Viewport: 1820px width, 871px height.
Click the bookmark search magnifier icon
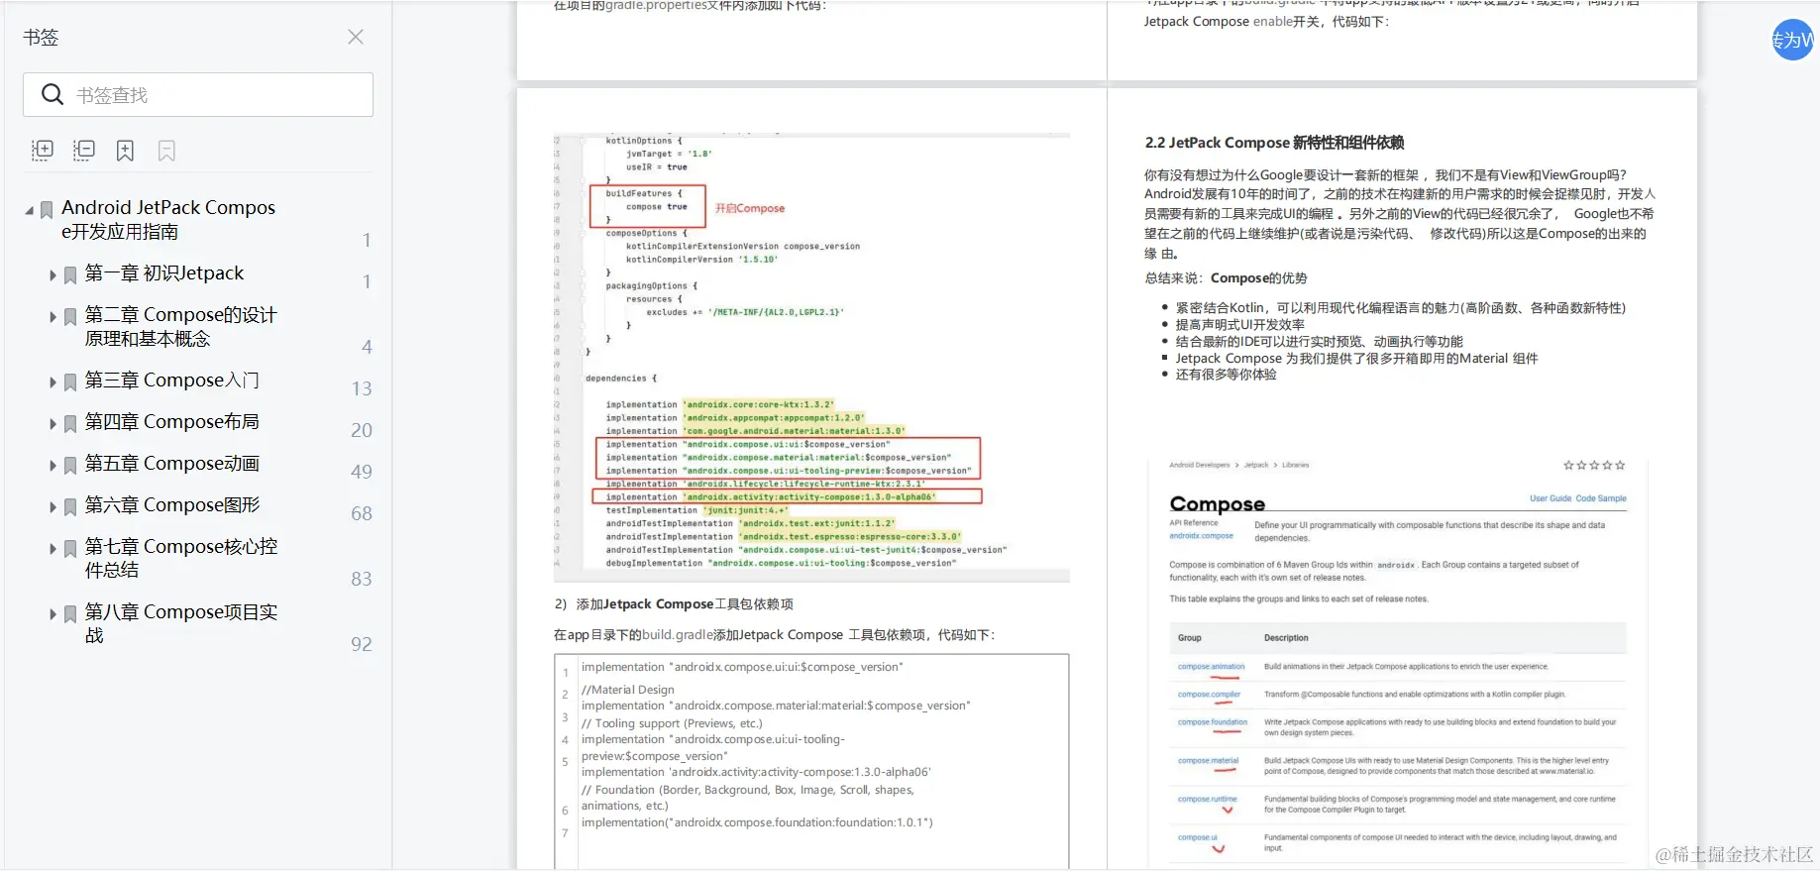tap(53, 94)
